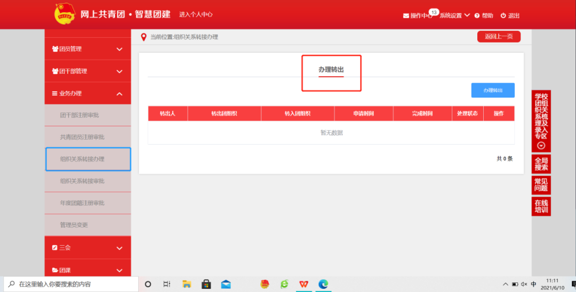Click the 退出 power icon
Viewport: 576px width, 292px height.
click(x=503, y=16)
